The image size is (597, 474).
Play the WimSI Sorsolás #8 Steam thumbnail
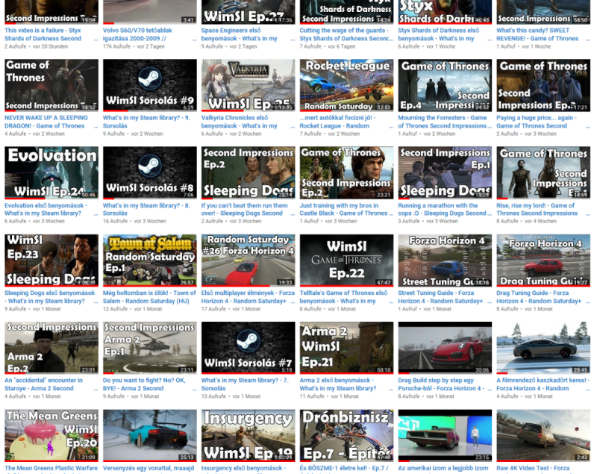pyautogui.click(x=150, y=172)
